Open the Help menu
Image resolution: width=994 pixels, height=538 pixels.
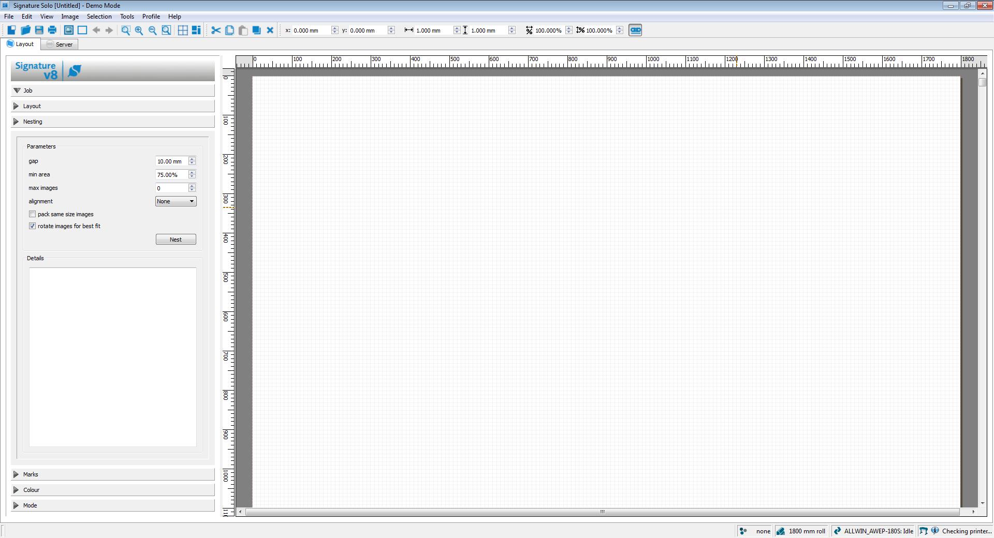(x=174, y=17)
